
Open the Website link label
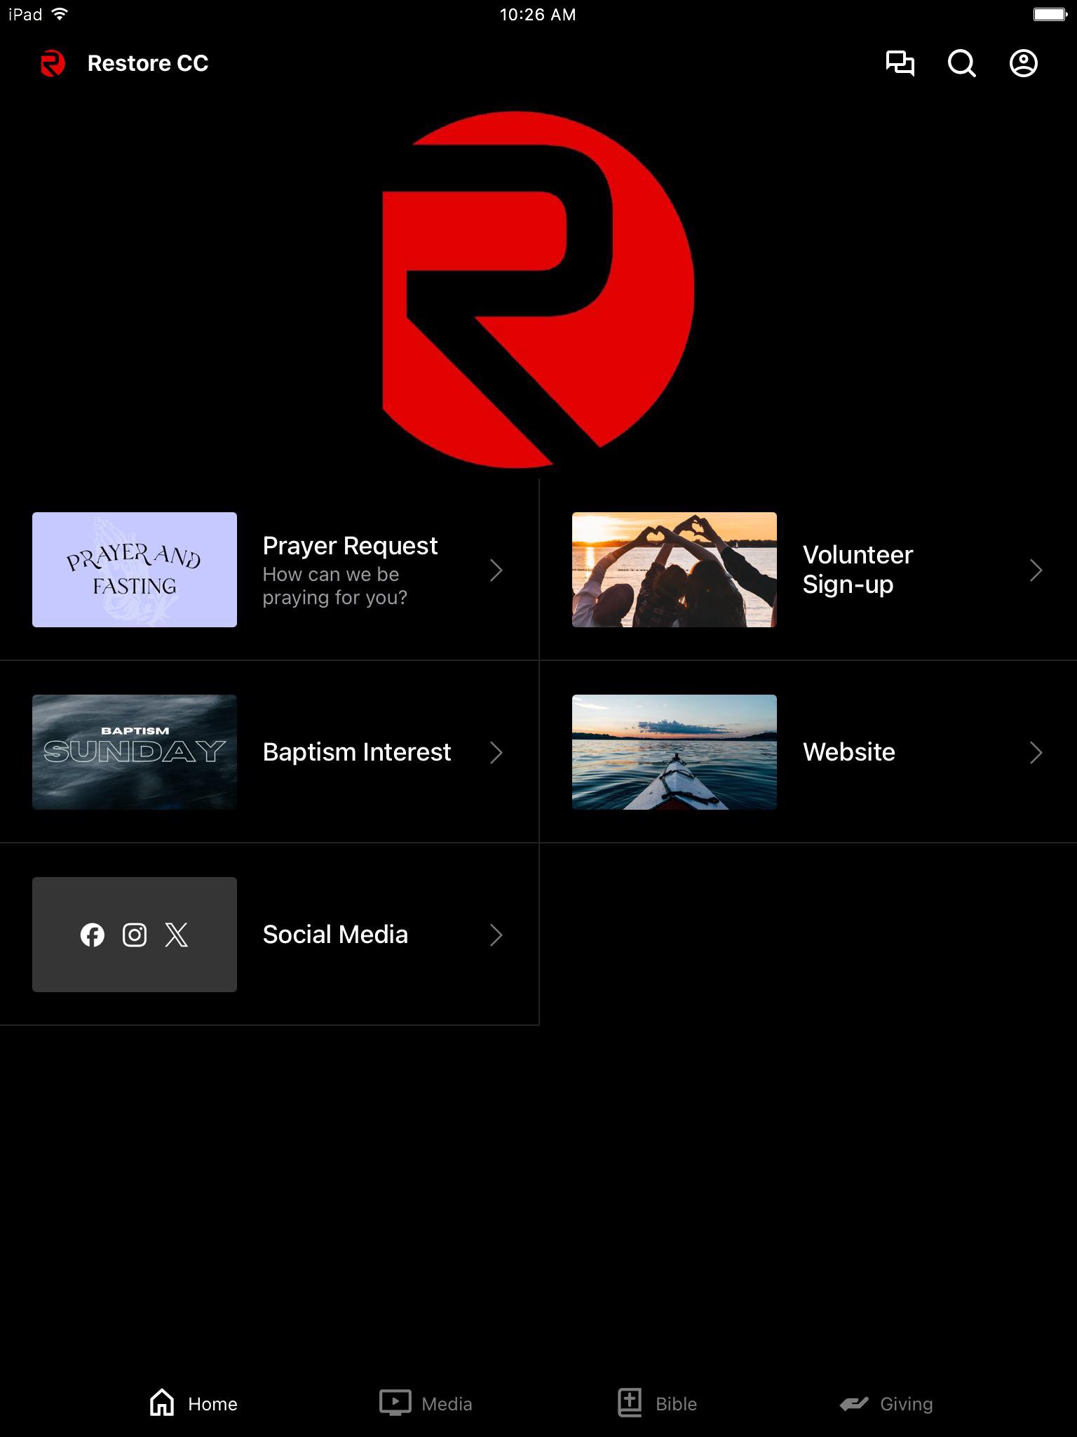(x=848, y=752)
